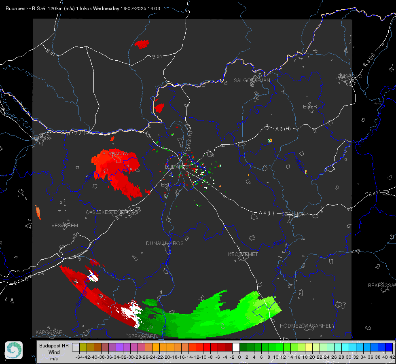Viewport: 396px width, 364px height.
Task: Click the A 2 (H) road label
Action: [189, 139]
